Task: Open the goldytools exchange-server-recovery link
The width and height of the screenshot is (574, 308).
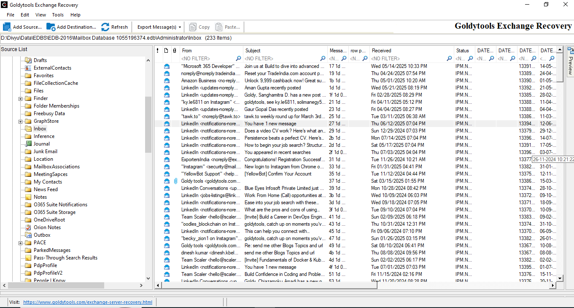Action: pyautogui.click(x=87, y=302)
